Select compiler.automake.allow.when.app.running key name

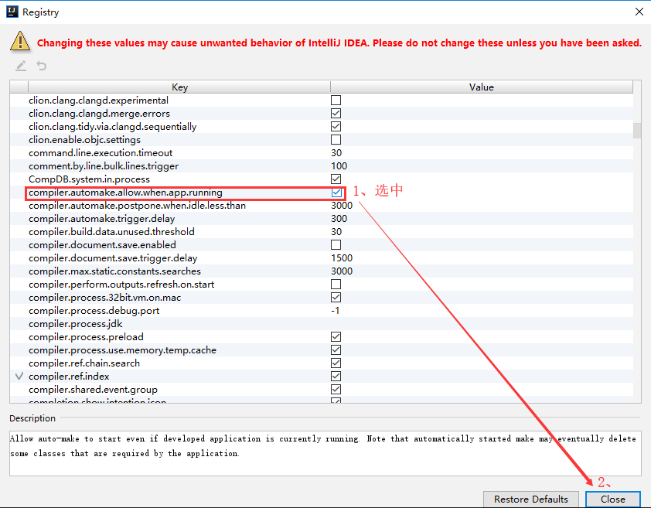point(125,193)
